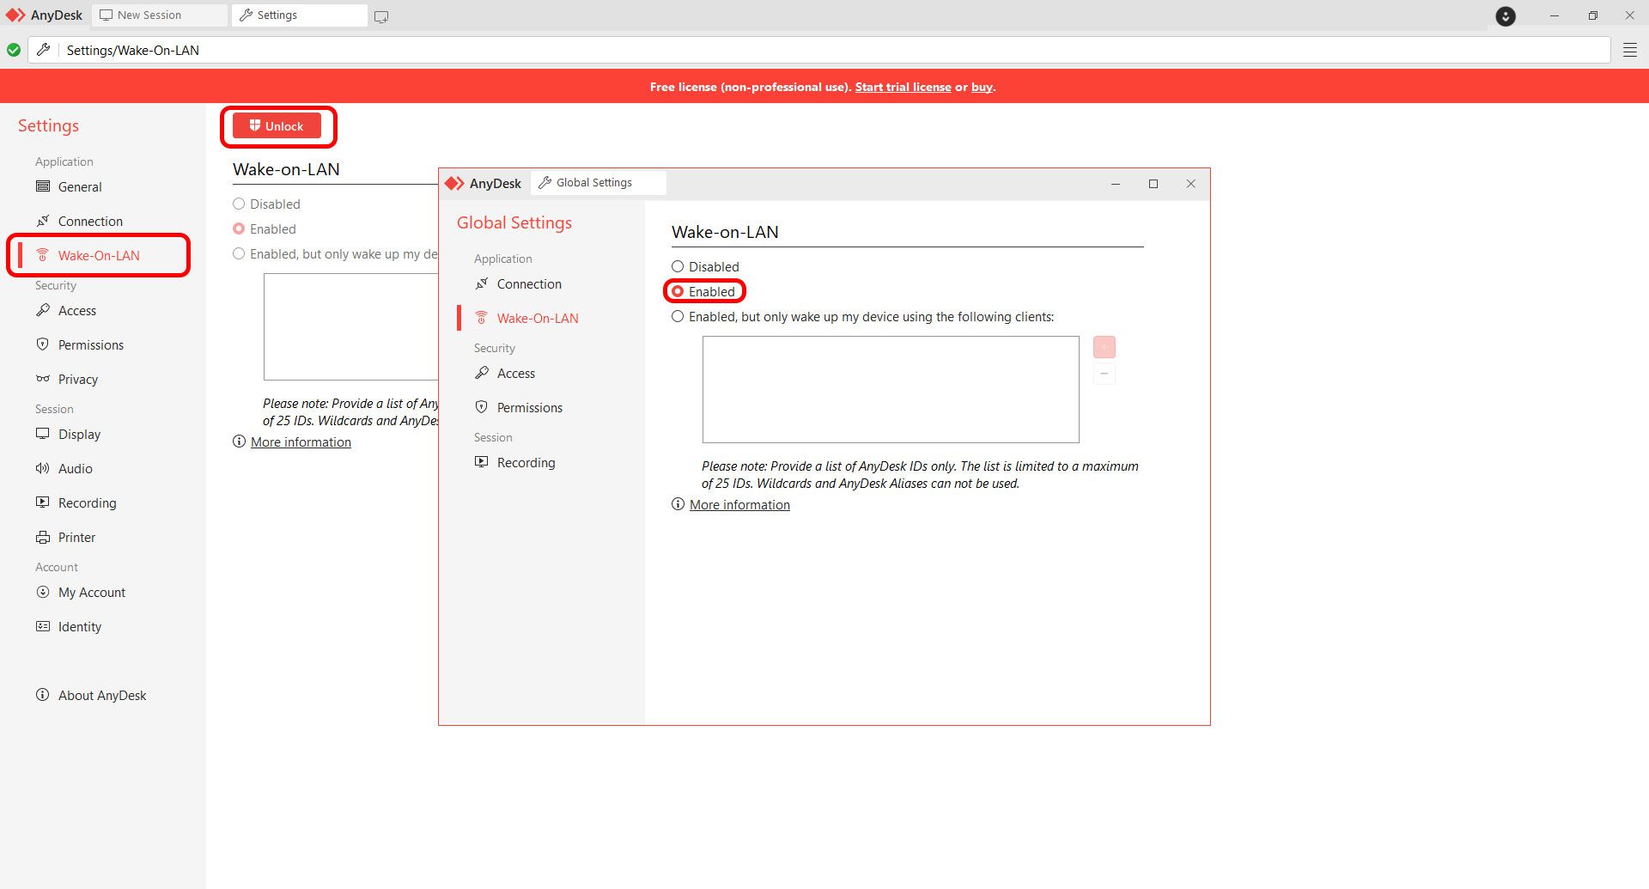Click info icon beside More information in Global Settings
The image size is (1649, 889).
point(678,504)
